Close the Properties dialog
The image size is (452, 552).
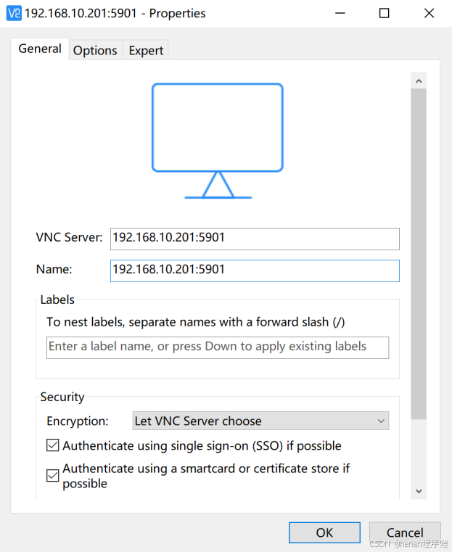(428, 13)
